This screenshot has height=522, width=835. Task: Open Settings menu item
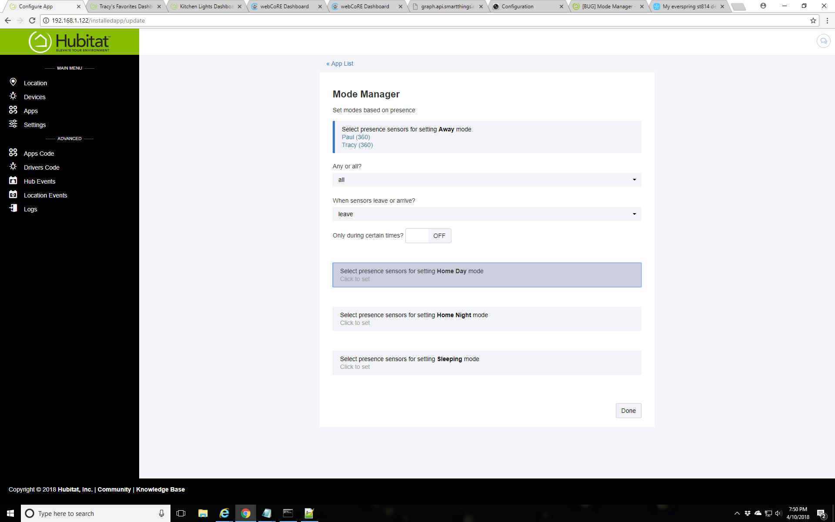[35, 125]
